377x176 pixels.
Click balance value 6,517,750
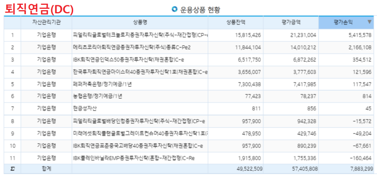point(249,60)
